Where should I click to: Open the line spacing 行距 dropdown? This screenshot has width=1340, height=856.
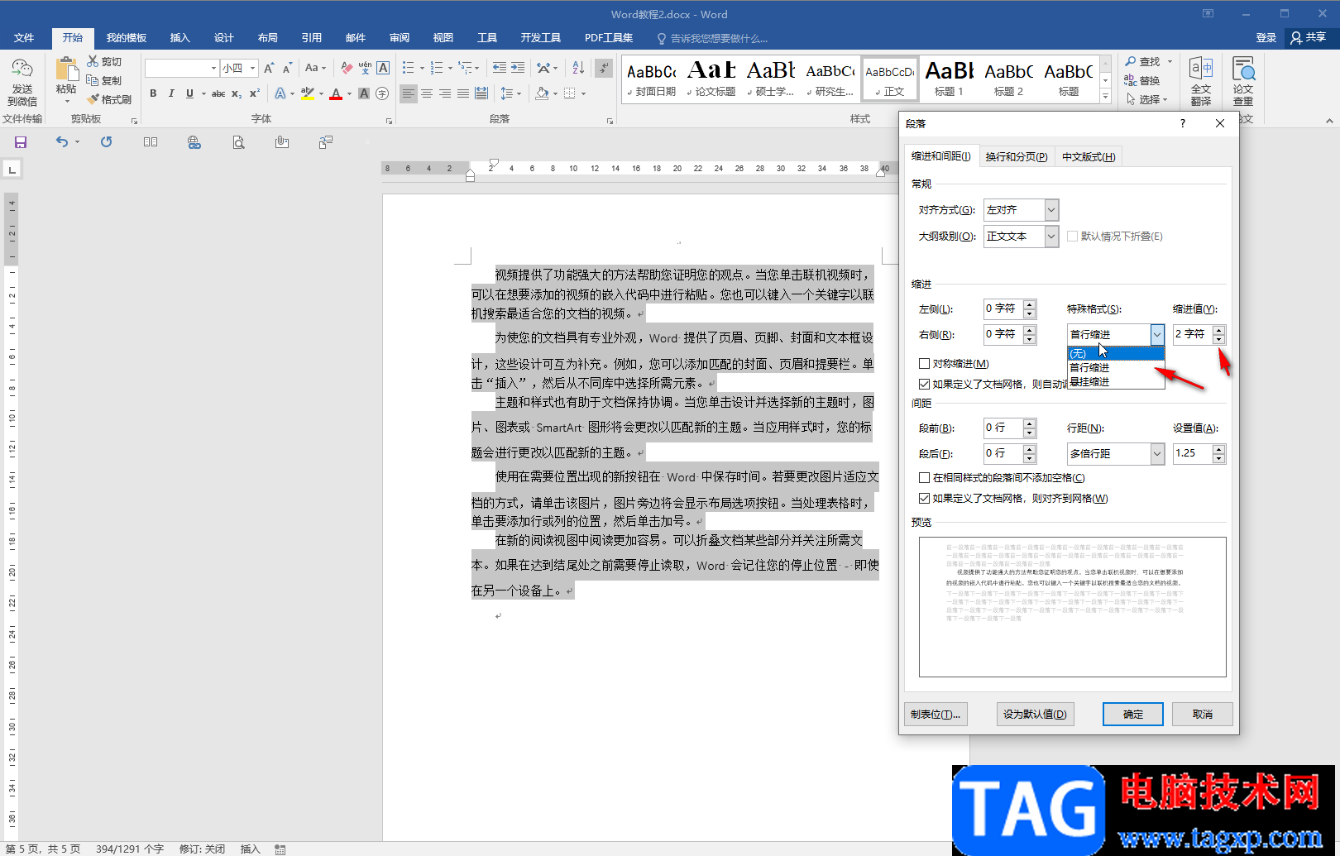(1157, 453)
